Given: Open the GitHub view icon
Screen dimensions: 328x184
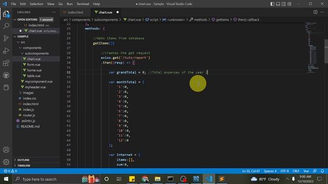Looking at the screenshot, I should click(x=6, y=75).
